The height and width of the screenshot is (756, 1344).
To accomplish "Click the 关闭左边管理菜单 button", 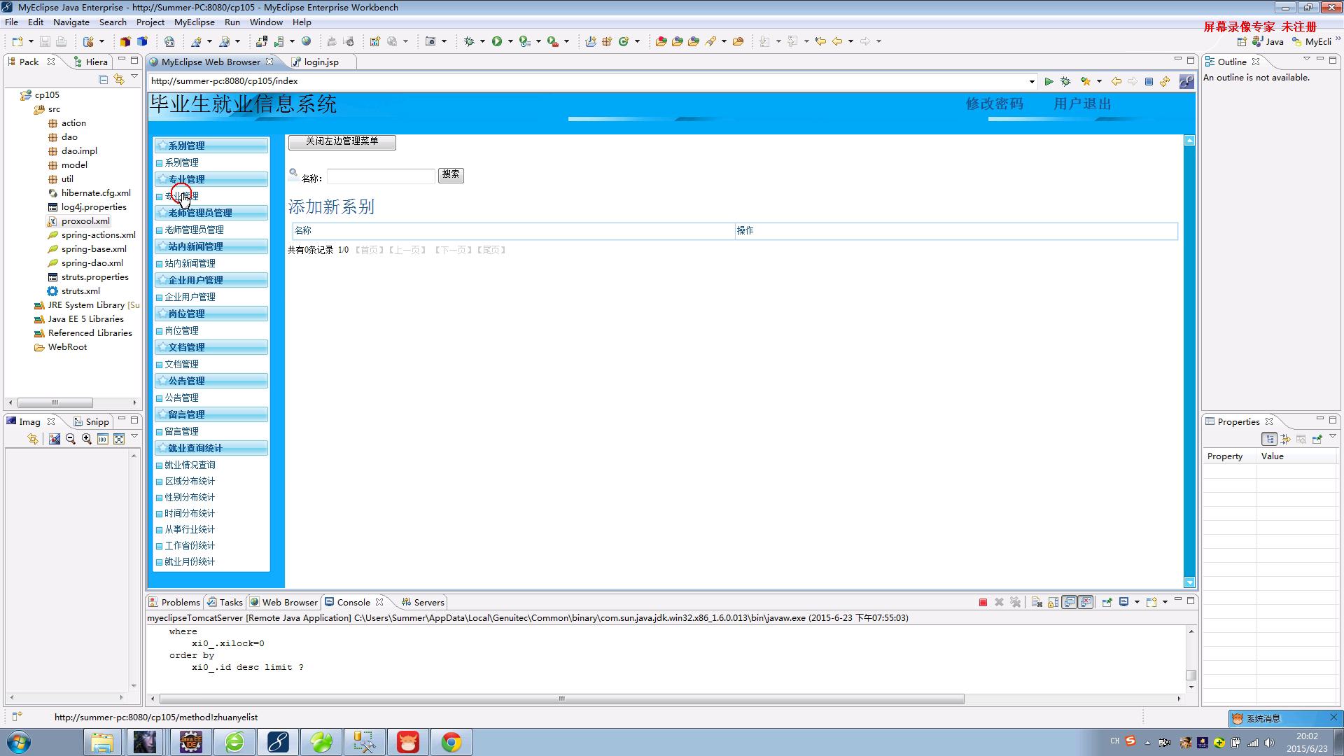I will [342, 142].
